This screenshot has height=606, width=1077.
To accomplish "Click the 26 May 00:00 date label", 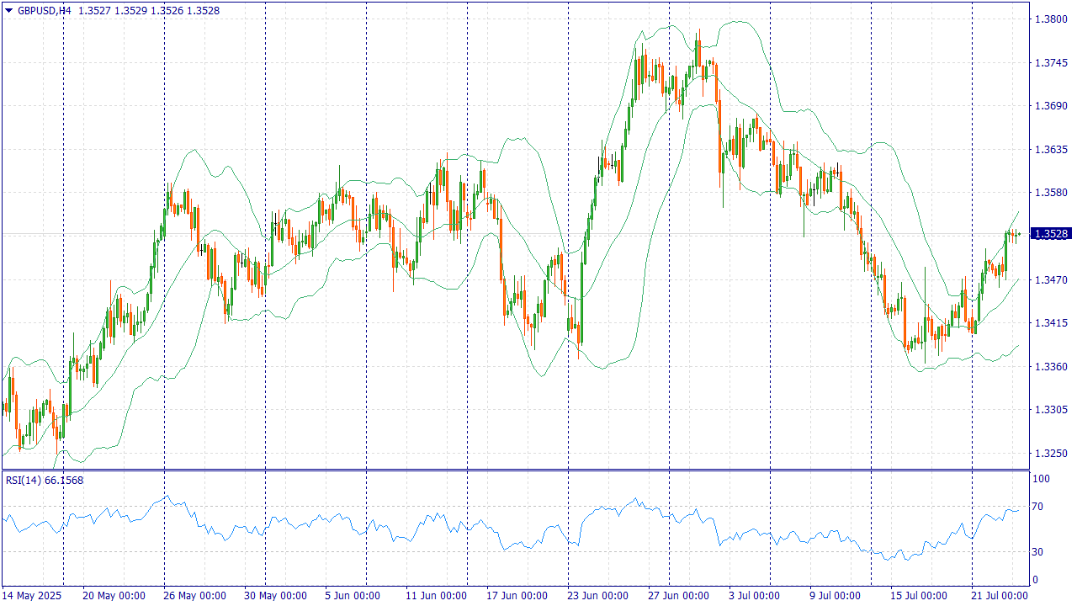I will (x=194, y=596).
